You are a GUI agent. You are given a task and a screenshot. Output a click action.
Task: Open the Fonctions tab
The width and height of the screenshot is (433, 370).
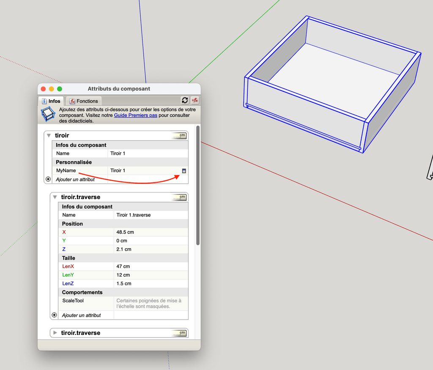pos(84,101)
